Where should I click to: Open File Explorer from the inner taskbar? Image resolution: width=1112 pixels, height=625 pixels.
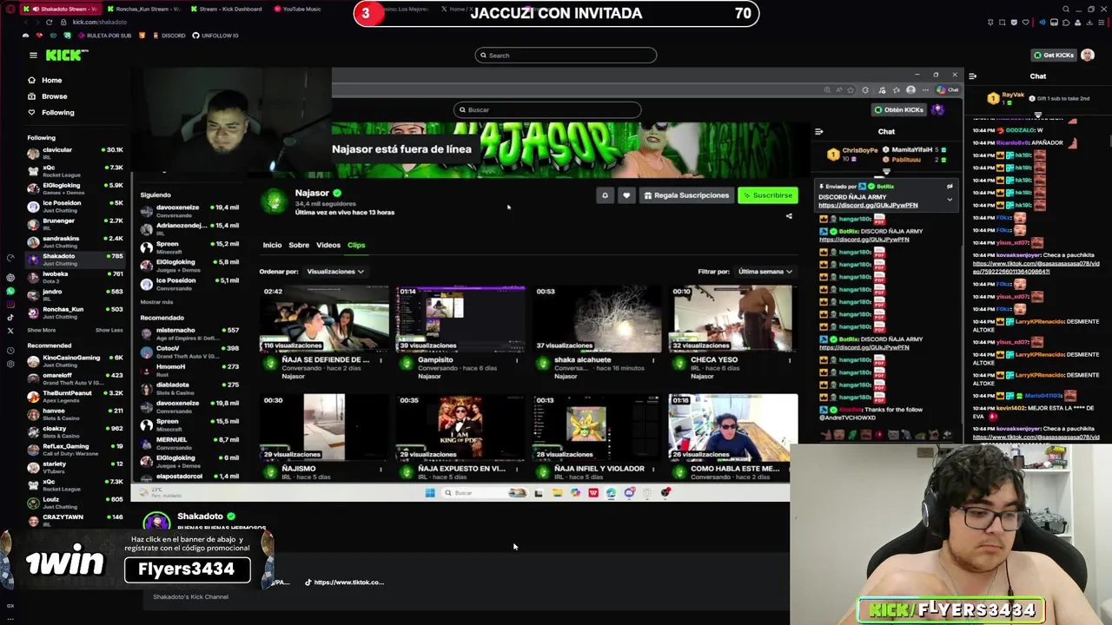point(557,493)
